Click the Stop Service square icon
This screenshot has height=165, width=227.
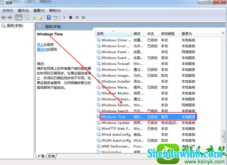[x=71, y=17]
